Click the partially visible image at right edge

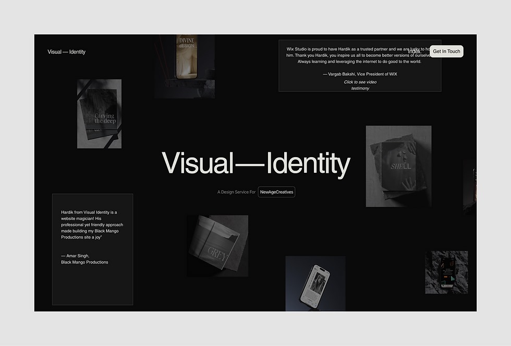[470, 187]
